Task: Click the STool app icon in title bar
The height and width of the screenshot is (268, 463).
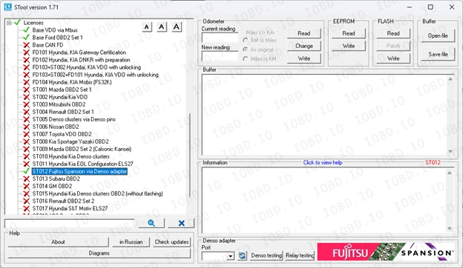Action: 8,7
